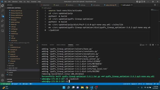Open customize layout button in title bar

(144, 1)
